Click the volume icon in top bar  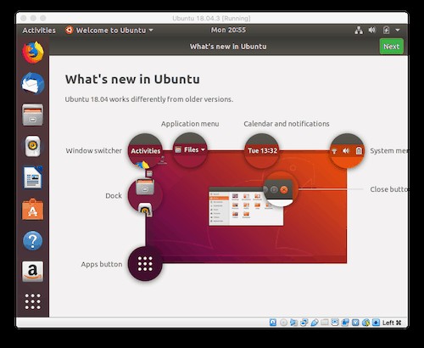click(372, 30)
